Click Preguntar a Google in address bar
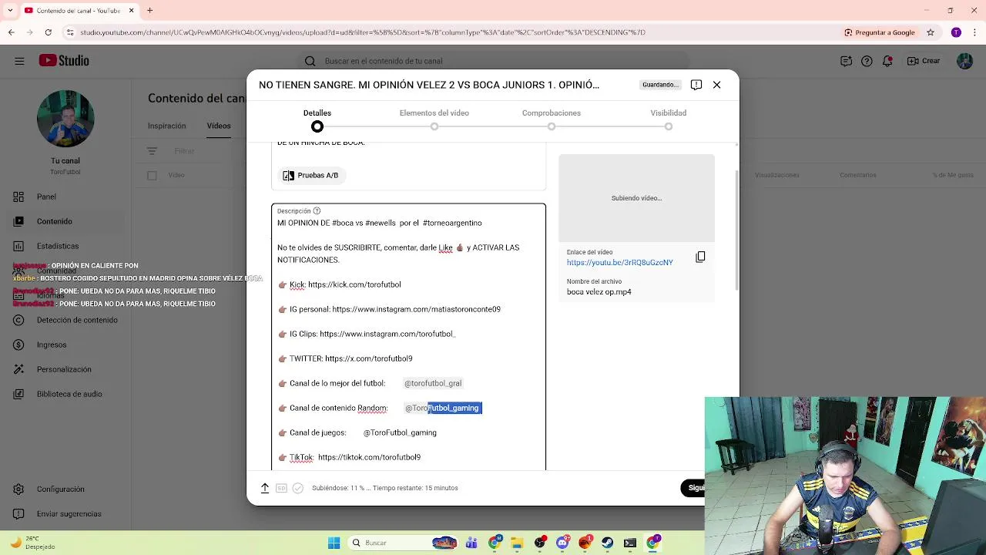Screen dimensions: 986x555 [x=880, y=32]
